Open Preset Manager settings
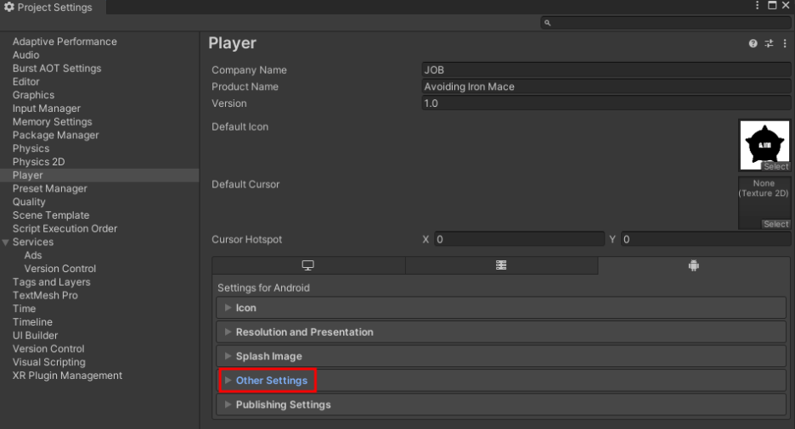Image resolution: width=795 pixels, height=429 pixels. 49,189
